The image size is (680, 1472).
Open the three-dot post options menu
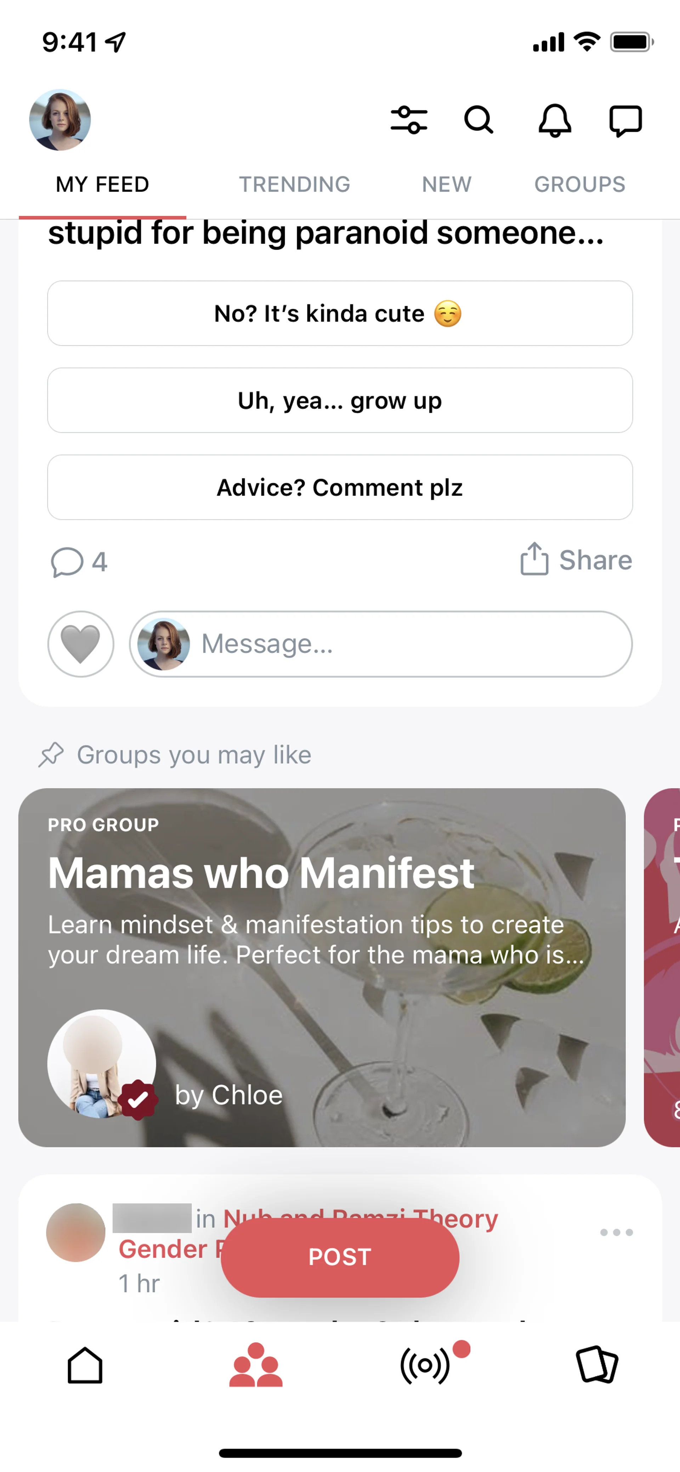click(x=616, y=1233)
